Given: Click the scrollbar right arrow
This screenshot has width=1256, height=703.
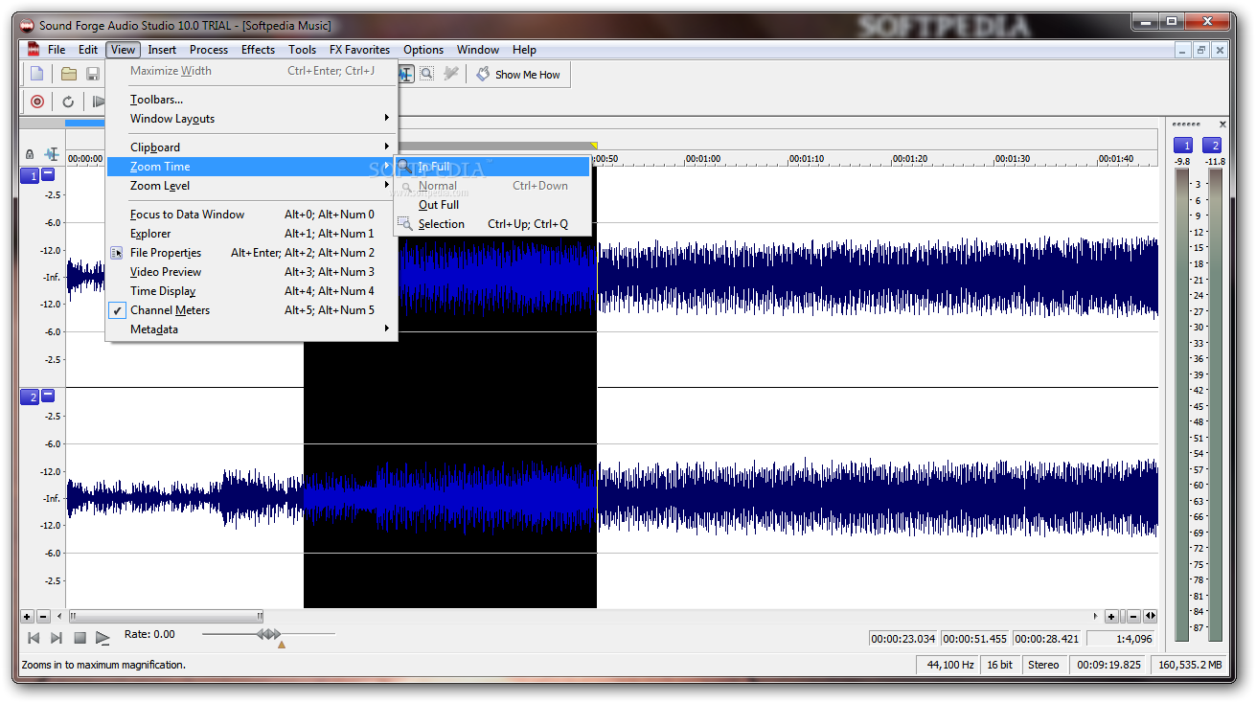Looking at the screenshot, I should [x=1096, y=617].
